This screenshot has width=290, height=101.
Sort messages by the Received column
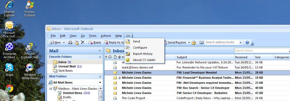[x=244, y=57]
